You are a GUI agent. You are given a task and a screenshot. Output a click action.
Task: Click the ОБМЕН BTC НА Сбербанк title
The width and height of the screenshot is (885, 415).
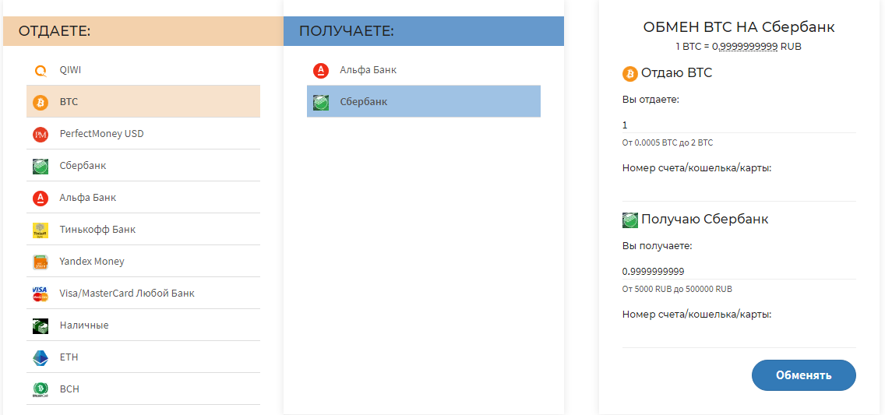click(x=739, y=27)
